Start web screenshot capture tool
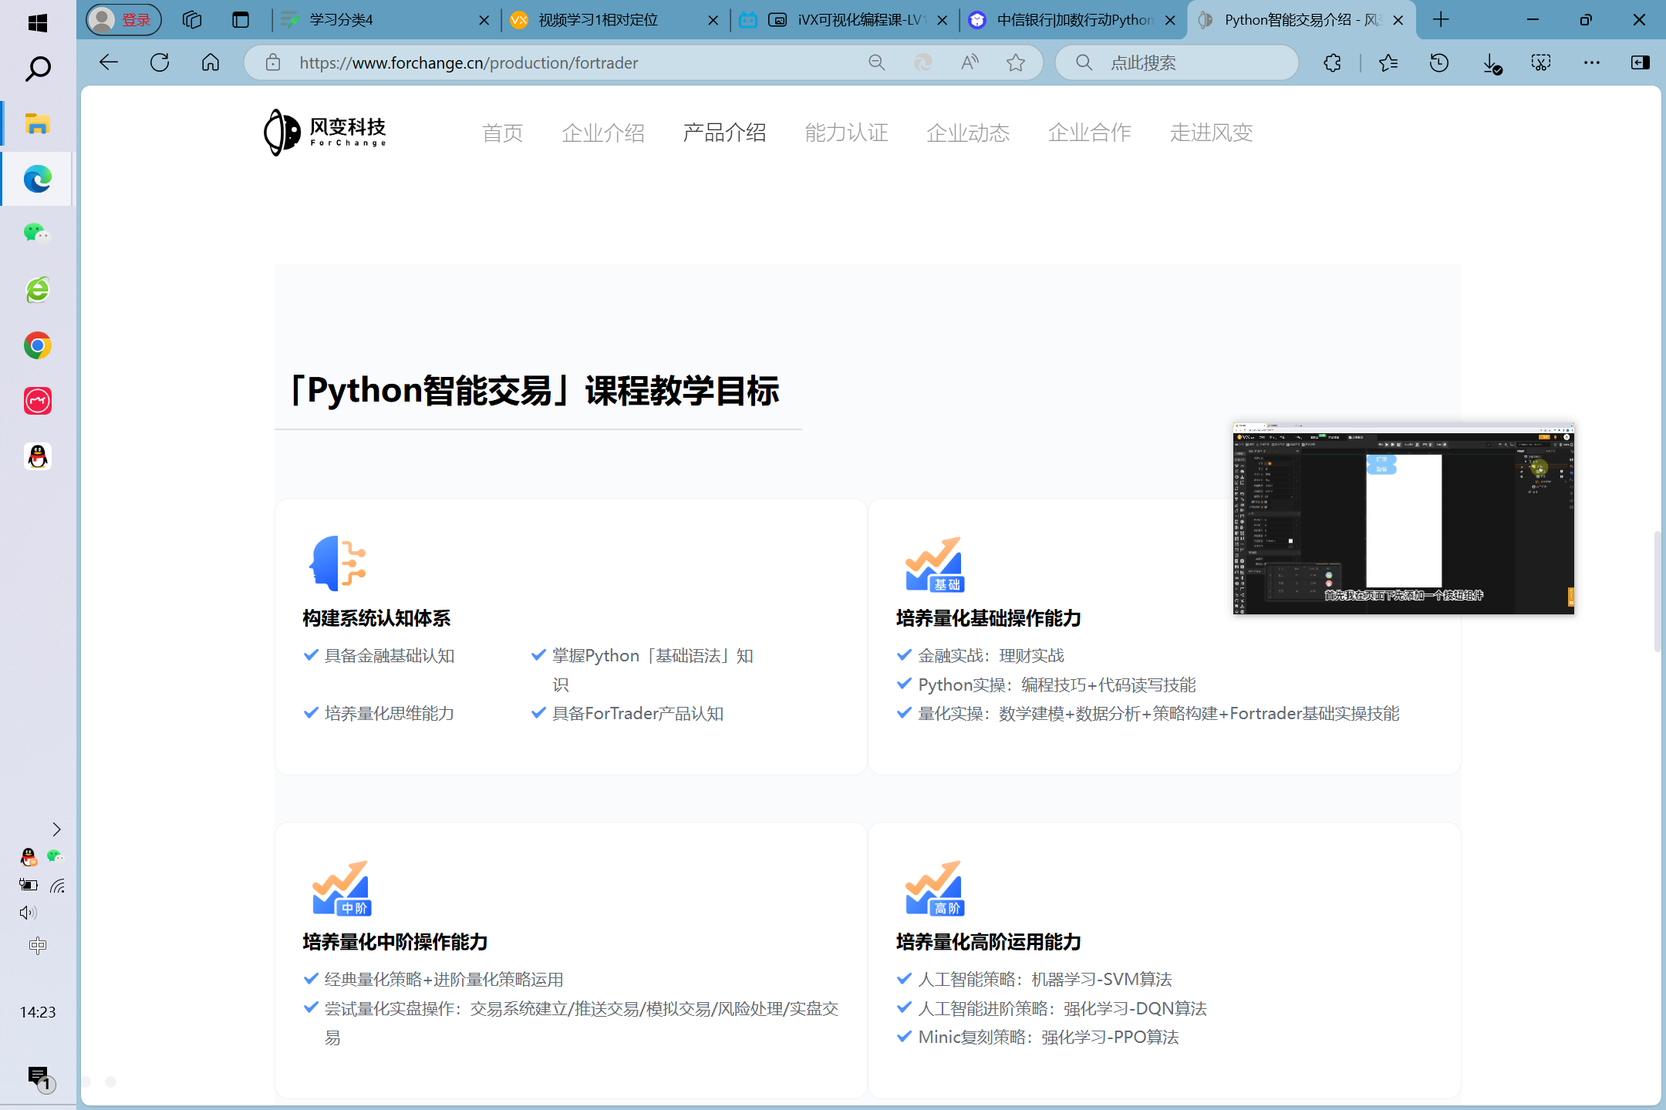This screenshot has width=1666, height=1110. pos(1541,62)
